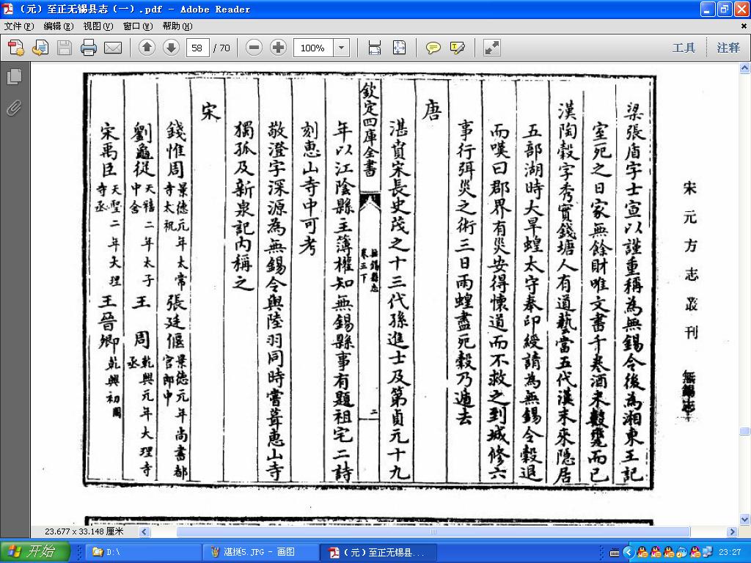The width and height of the screenshot is (751, 563).
Task: Toggle the page thumbnails panel
Action: click(x=15, y=76)
